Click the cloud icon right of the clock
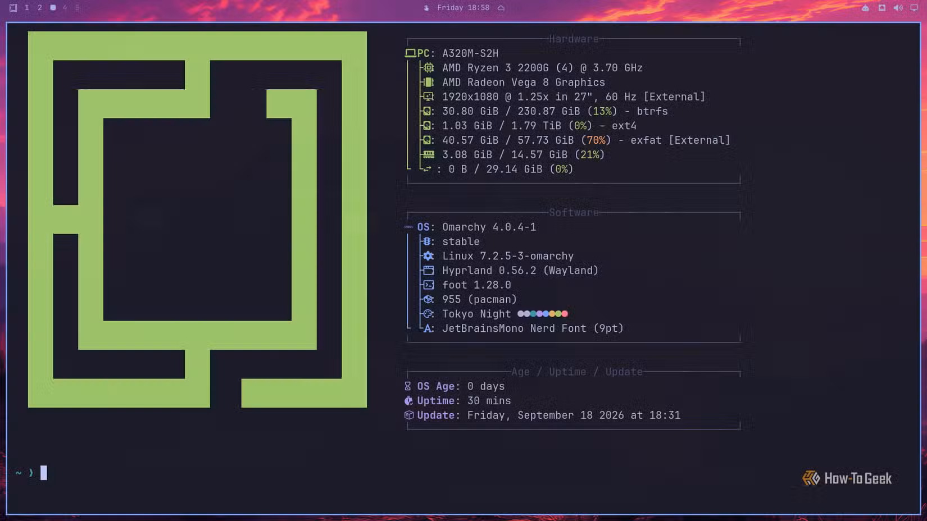 click(501, 8)
